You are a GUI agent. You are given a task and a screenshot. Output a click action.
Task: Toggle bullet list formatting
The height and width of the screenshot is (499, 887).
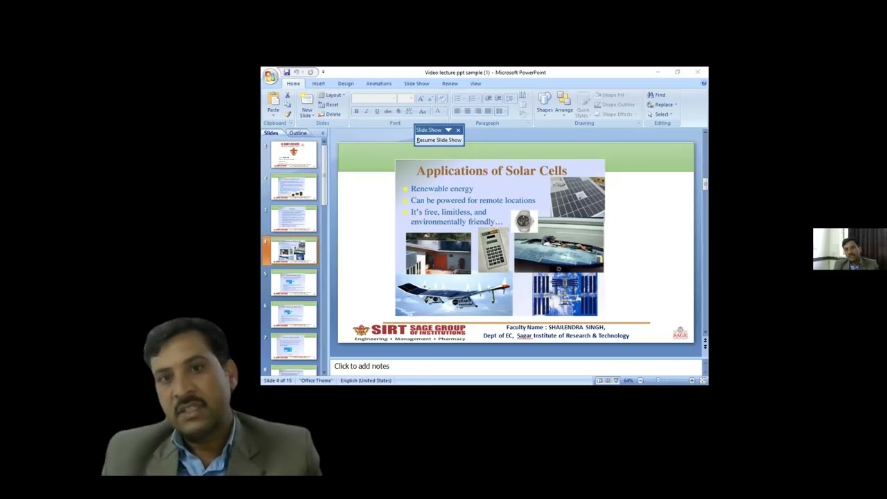pyautogui.click(x=457, y=98)
